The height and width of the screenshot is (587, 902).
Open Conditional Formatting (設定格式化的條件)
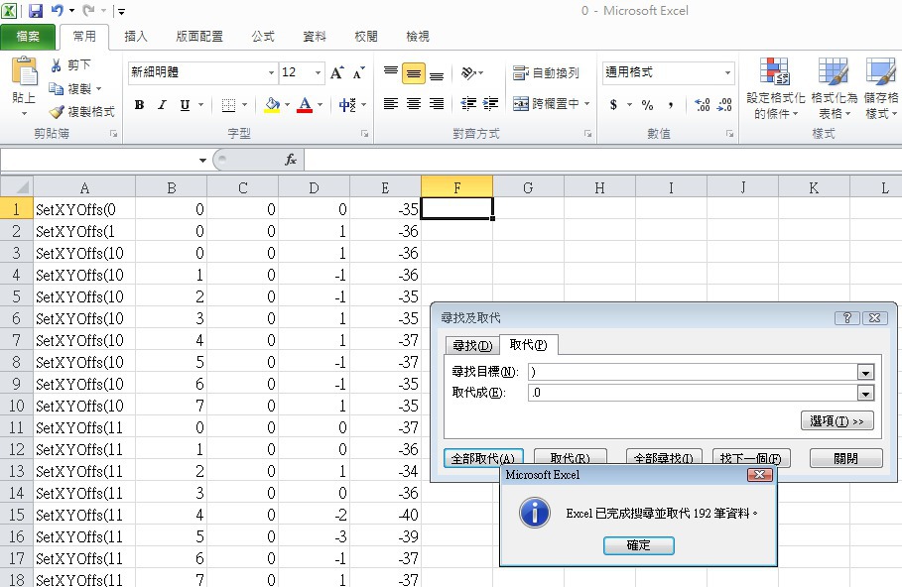(774, 75)
